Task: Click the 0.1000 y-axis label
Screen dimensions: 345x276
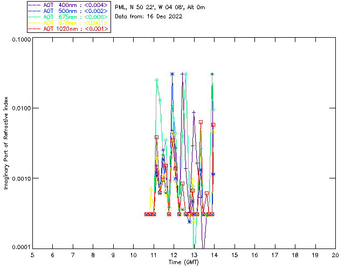Action: pos(21,39)
